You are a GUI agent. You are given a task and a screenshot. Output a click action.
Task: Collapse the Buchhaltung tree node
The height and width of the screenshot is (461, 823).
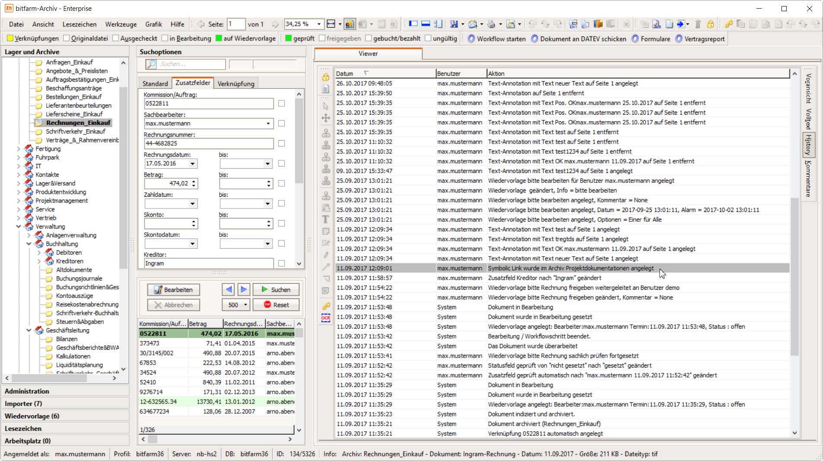[x=29, y=244]
